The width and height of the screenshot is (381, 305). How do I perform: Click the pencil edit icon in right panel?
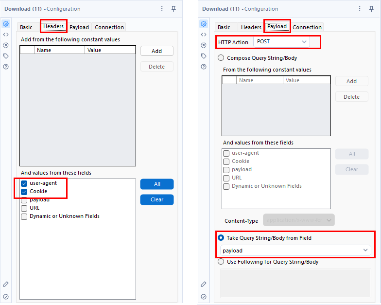(204, 284)
